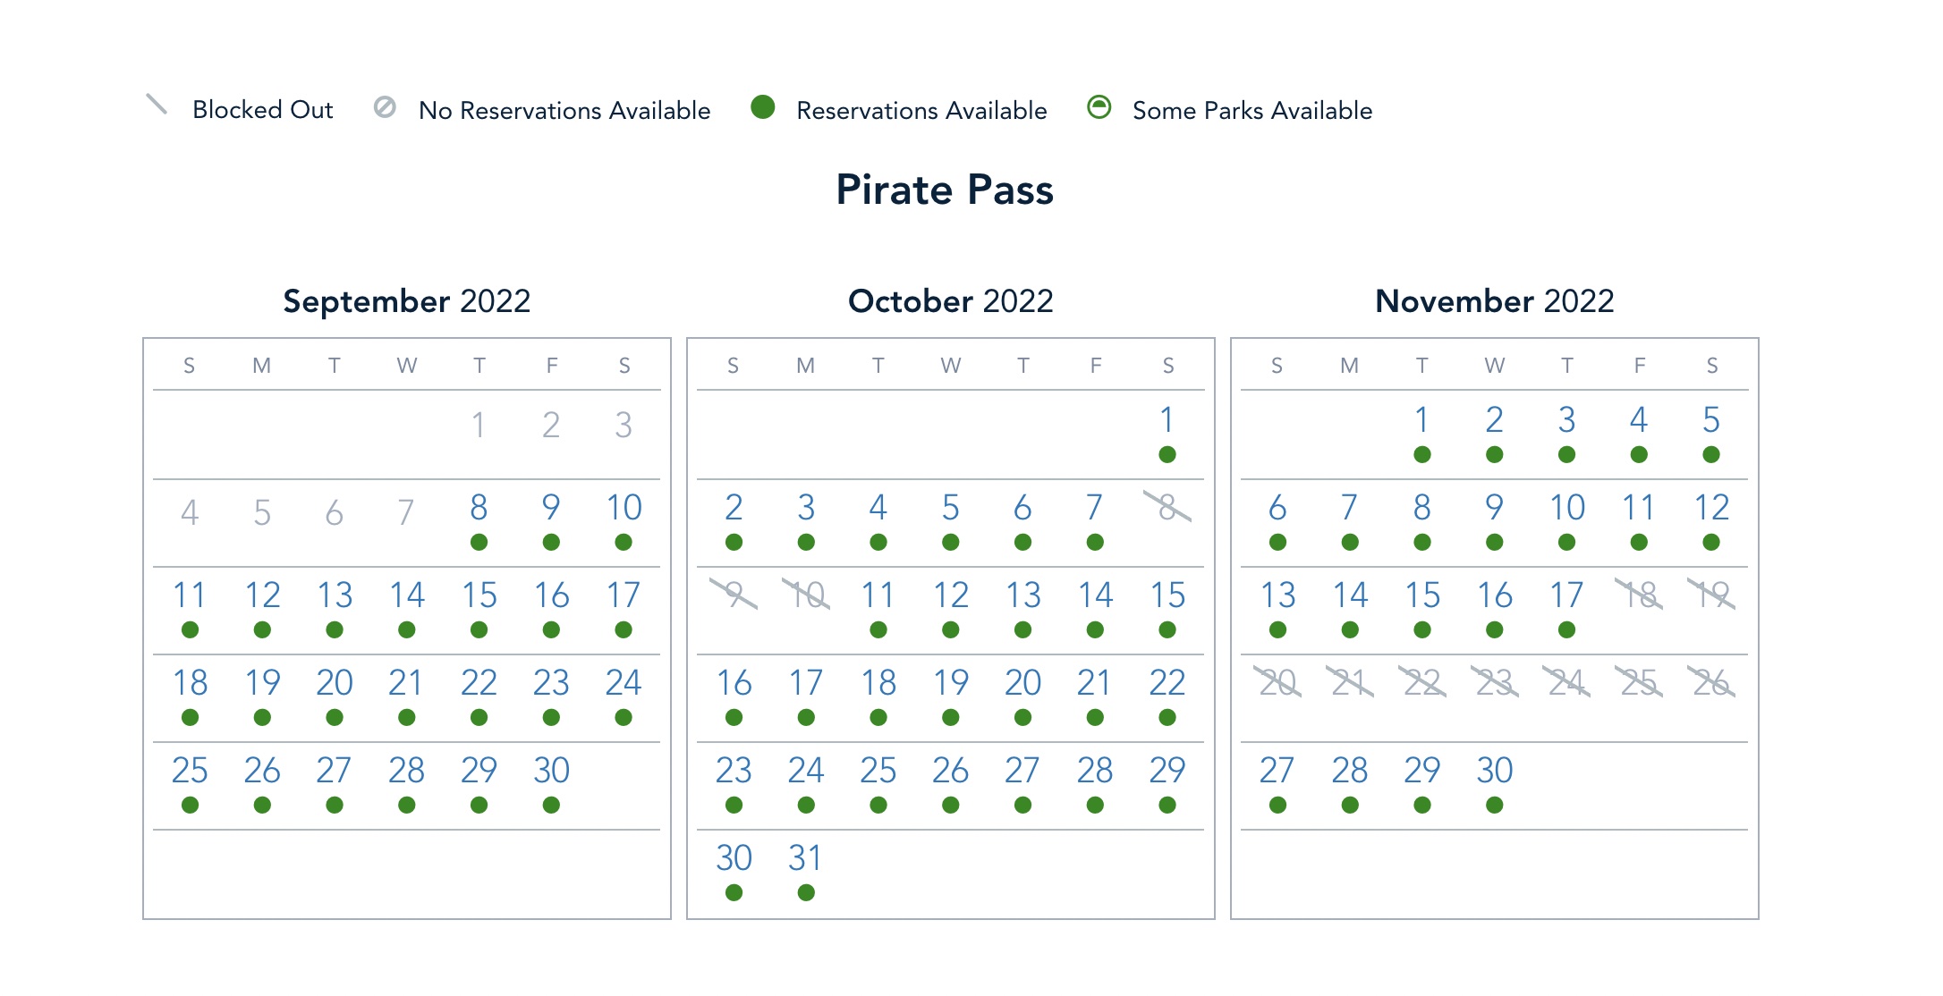Select November 5 on the calendar
This screenshot has width=1943, height=996.
click(x=1711, y=420)
